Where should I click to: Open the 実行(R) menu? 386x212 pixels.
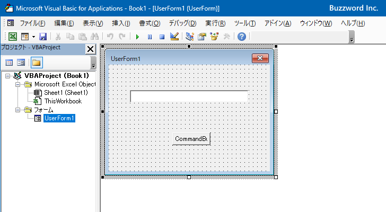tap(215, 23)
